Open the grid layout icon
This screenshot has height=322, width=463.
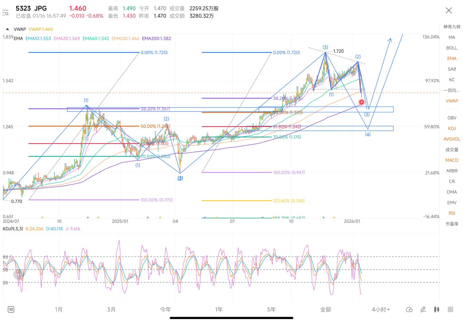[x=450, y=310]
